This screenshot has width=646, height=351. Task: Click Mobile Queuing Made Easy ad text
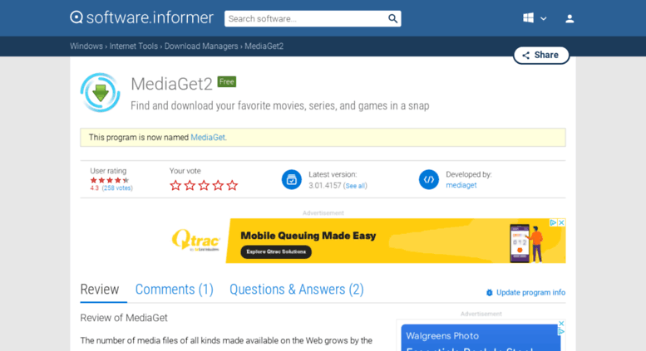[308, 236]
